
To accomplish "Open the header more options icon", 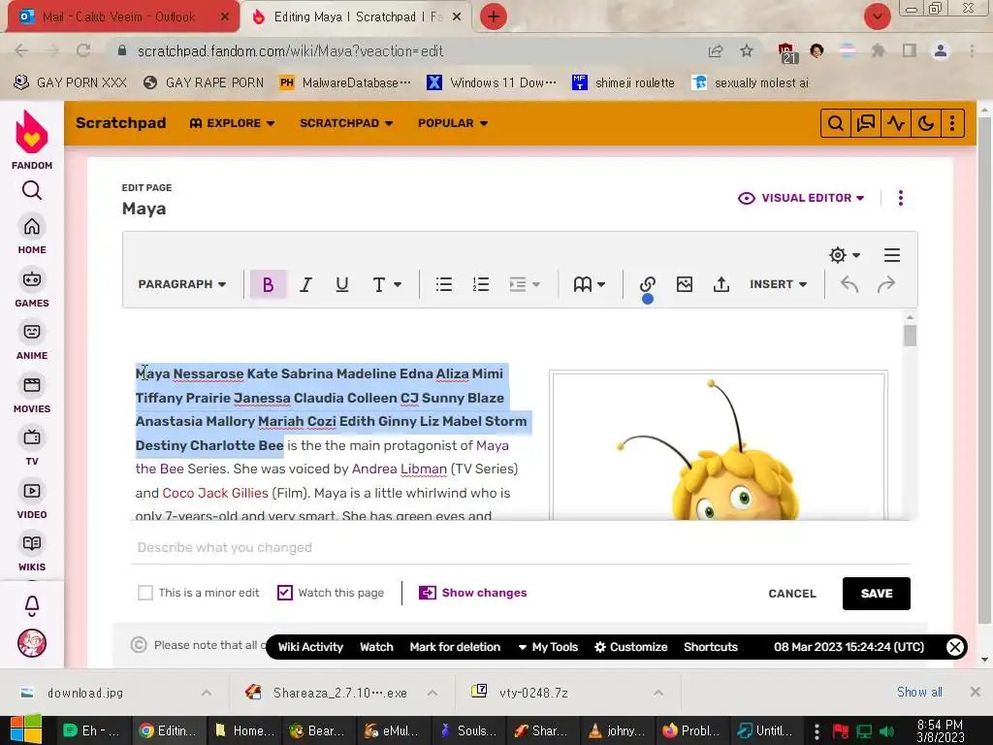I will click(x=952, y=123).
